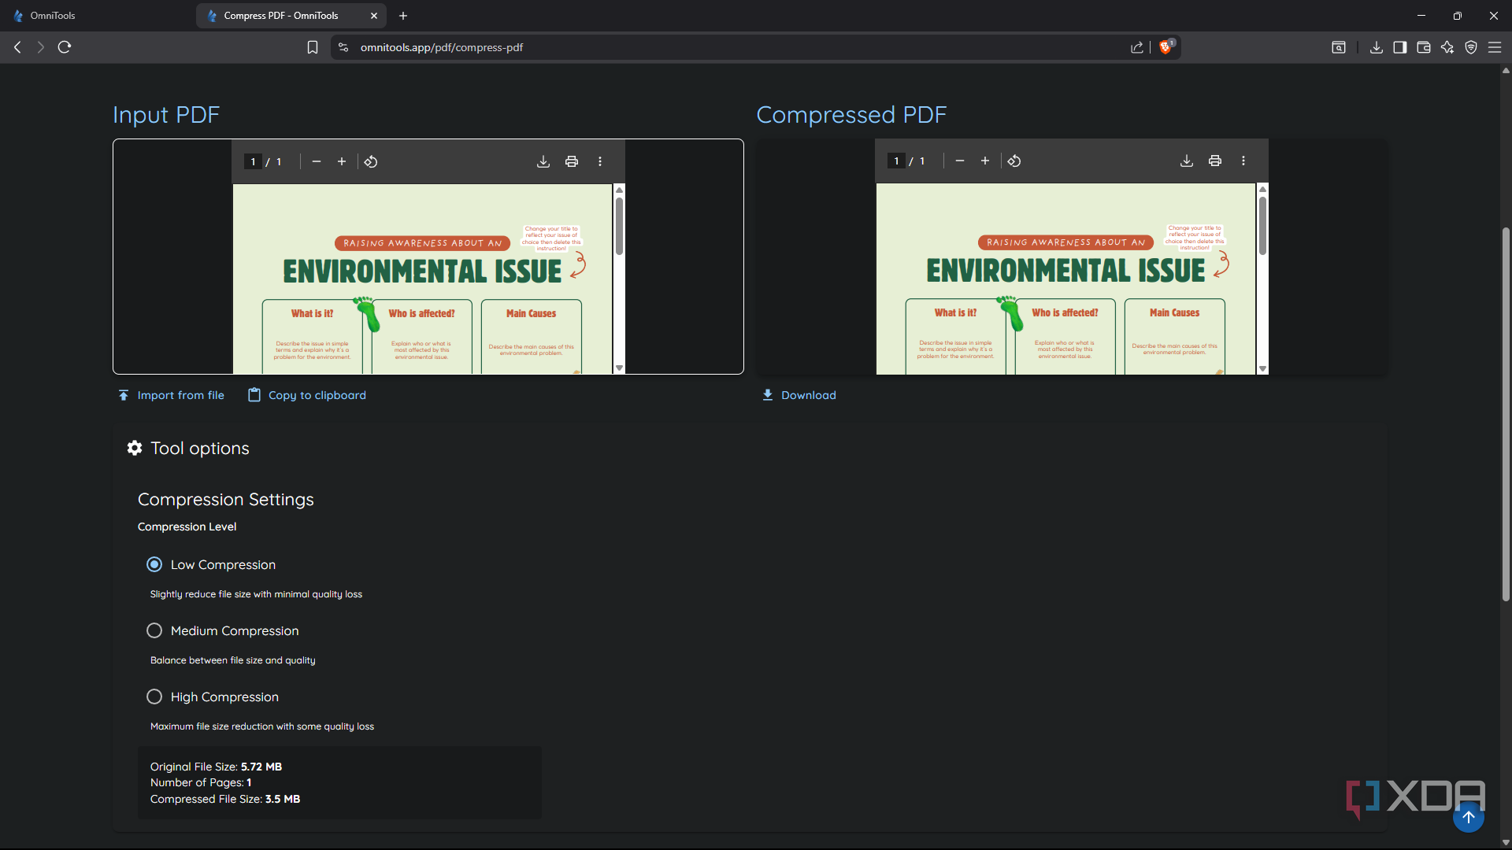This screenshot has height=850, width=1512.
Task: Zoom out in the Input PDF viewer
Action: (317, 161)
